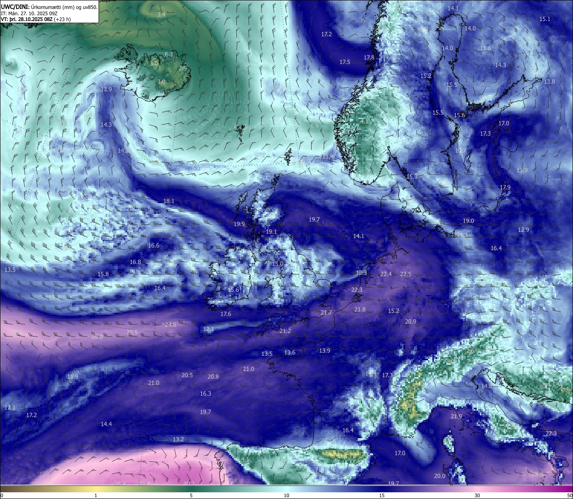The image size is (573, 499).
Task: Click the map value 20.9
Action: (x=411, y=321)
